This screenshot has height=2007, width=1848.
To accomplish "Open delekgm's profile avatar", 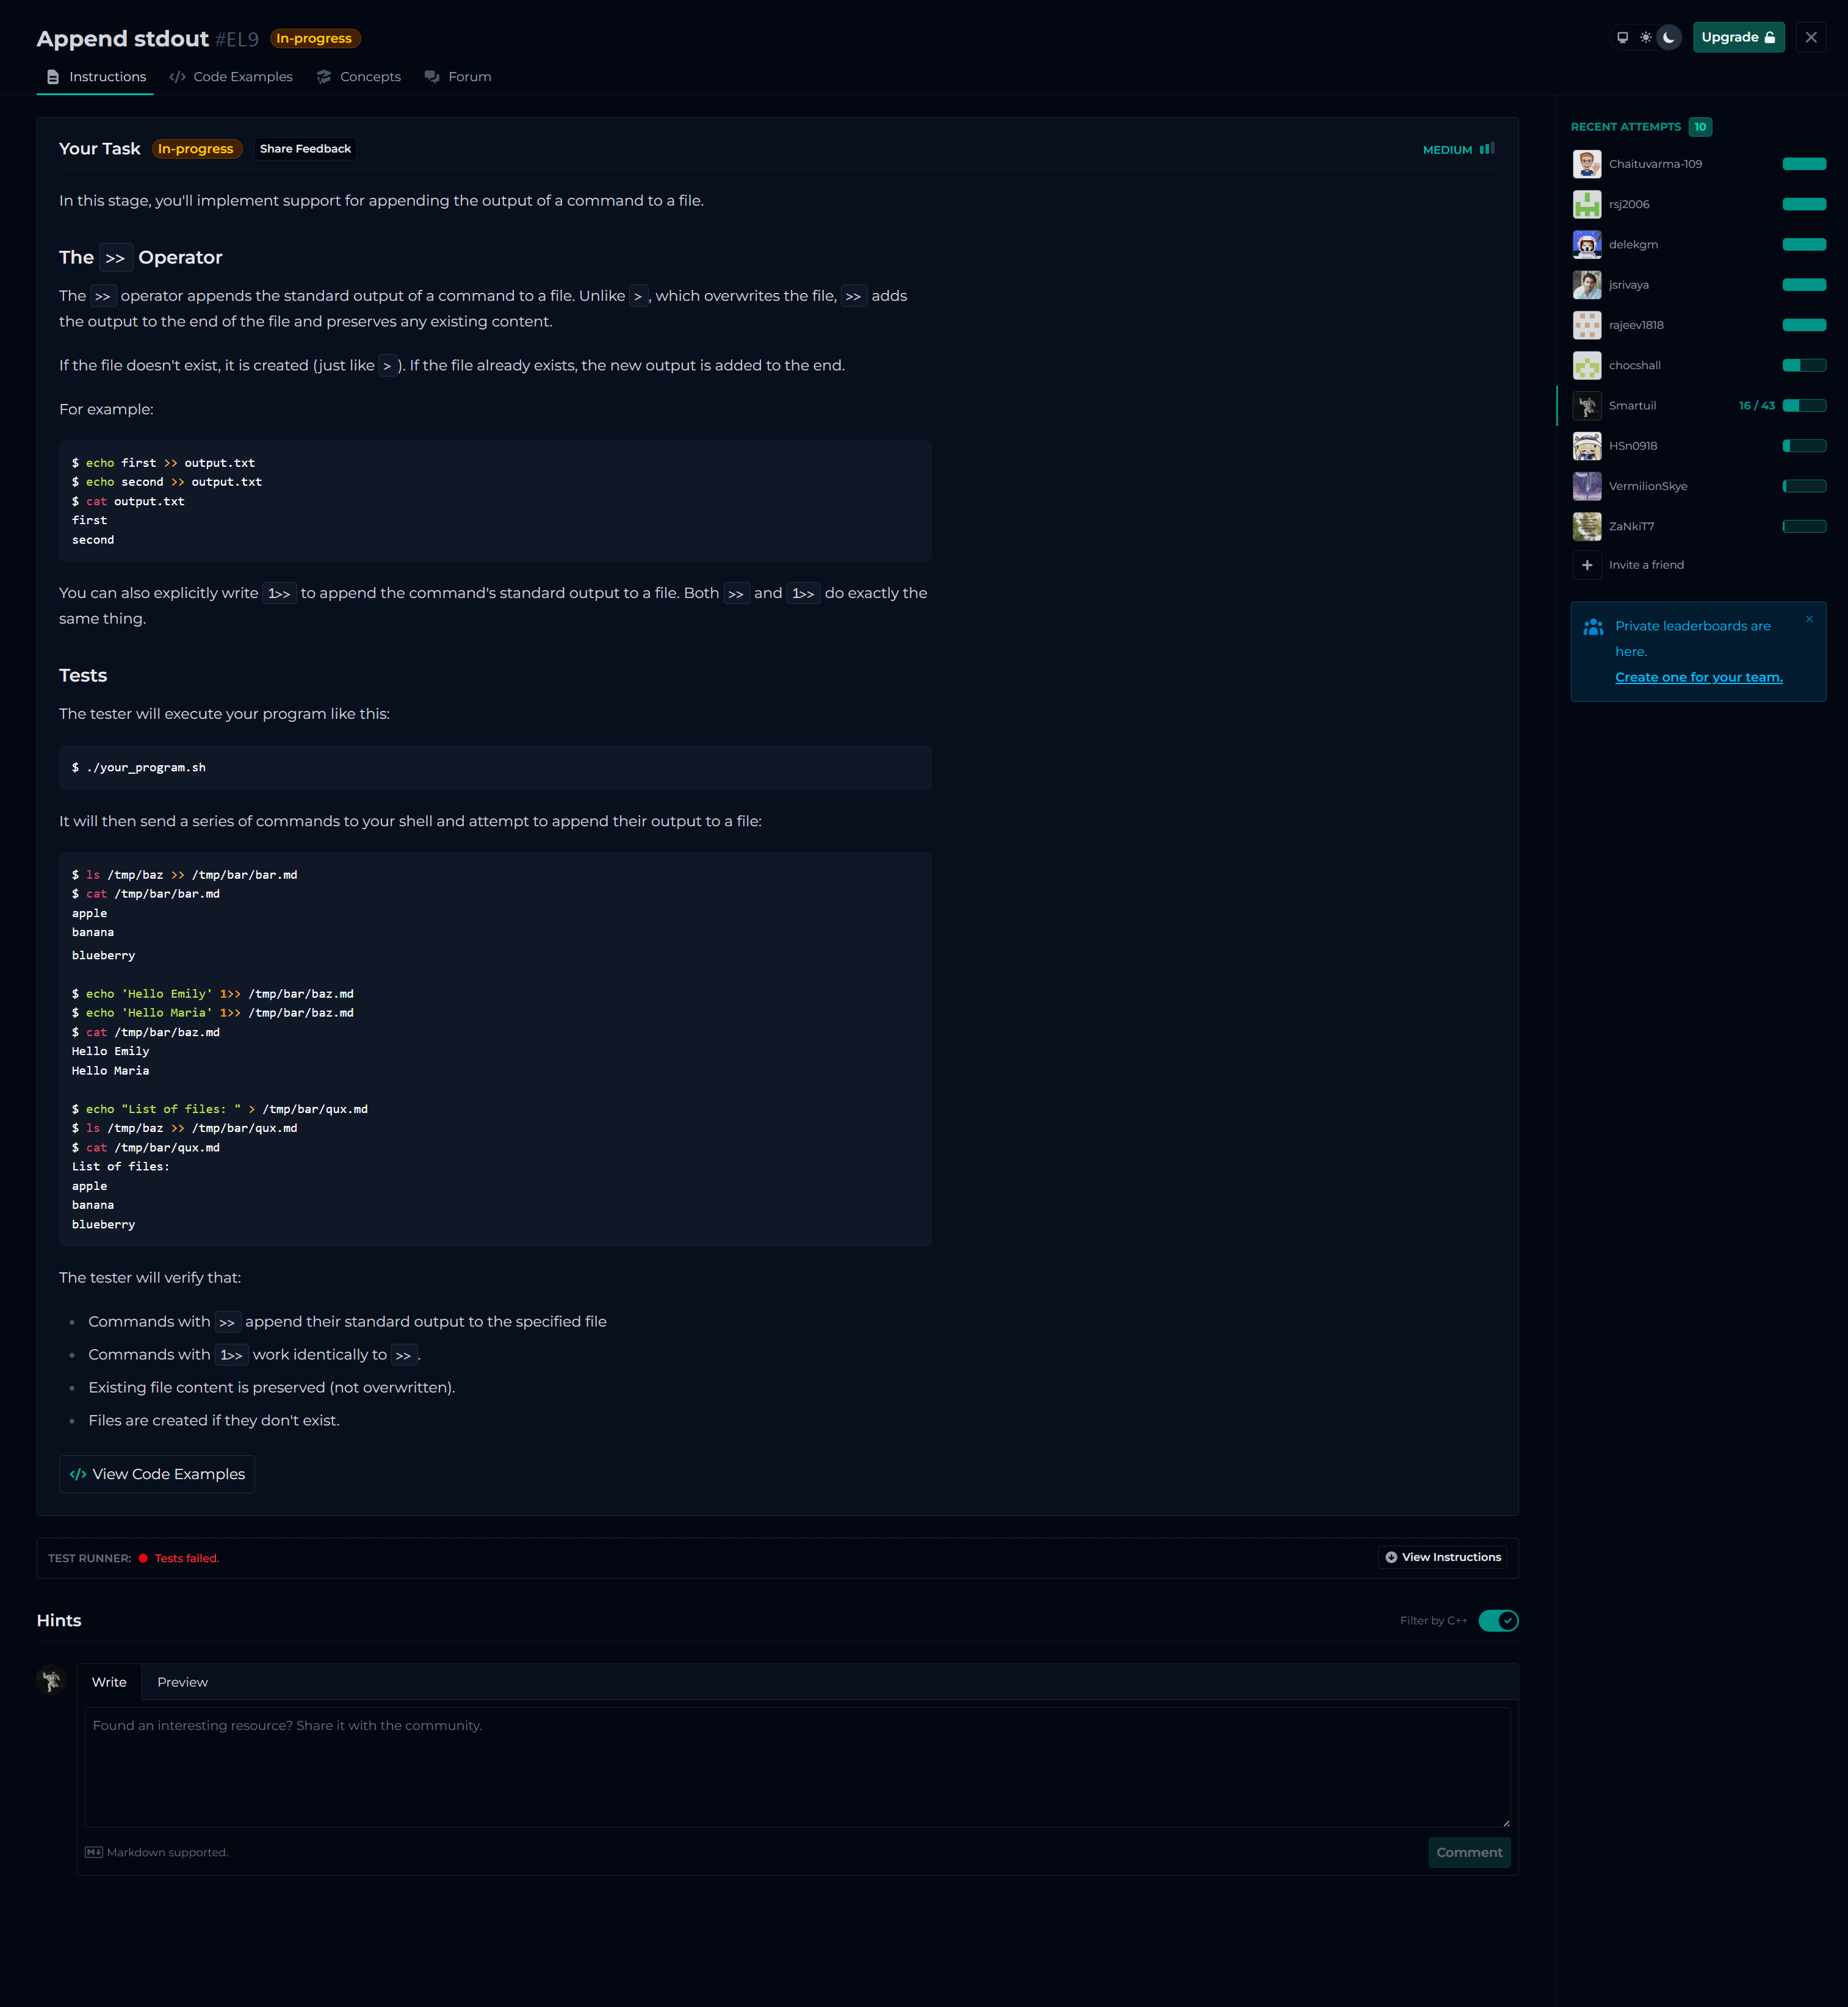I will click(1586, 245).
